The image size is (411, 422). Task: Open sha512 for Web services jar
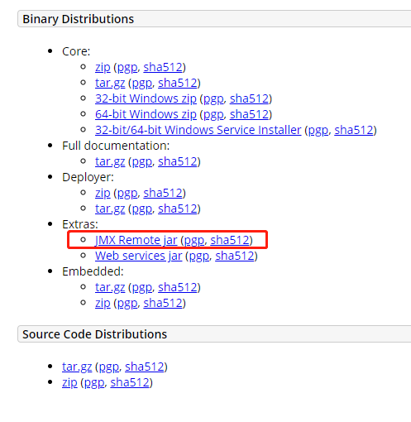[x=235, y=256]
